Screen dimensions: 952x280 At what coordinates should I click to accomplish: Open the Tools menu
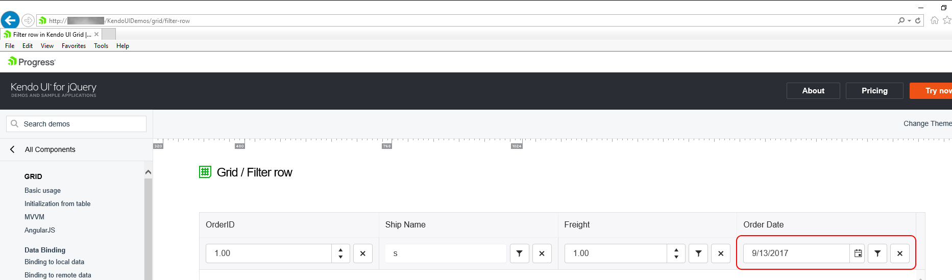[x=101, y=46]
